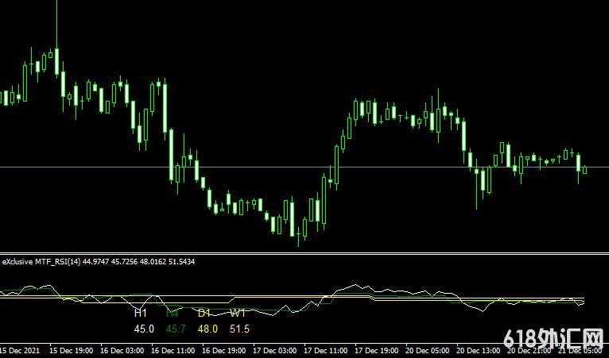
Task: Click the tallest candlestick wick spike
Action: tap(56, 23)
